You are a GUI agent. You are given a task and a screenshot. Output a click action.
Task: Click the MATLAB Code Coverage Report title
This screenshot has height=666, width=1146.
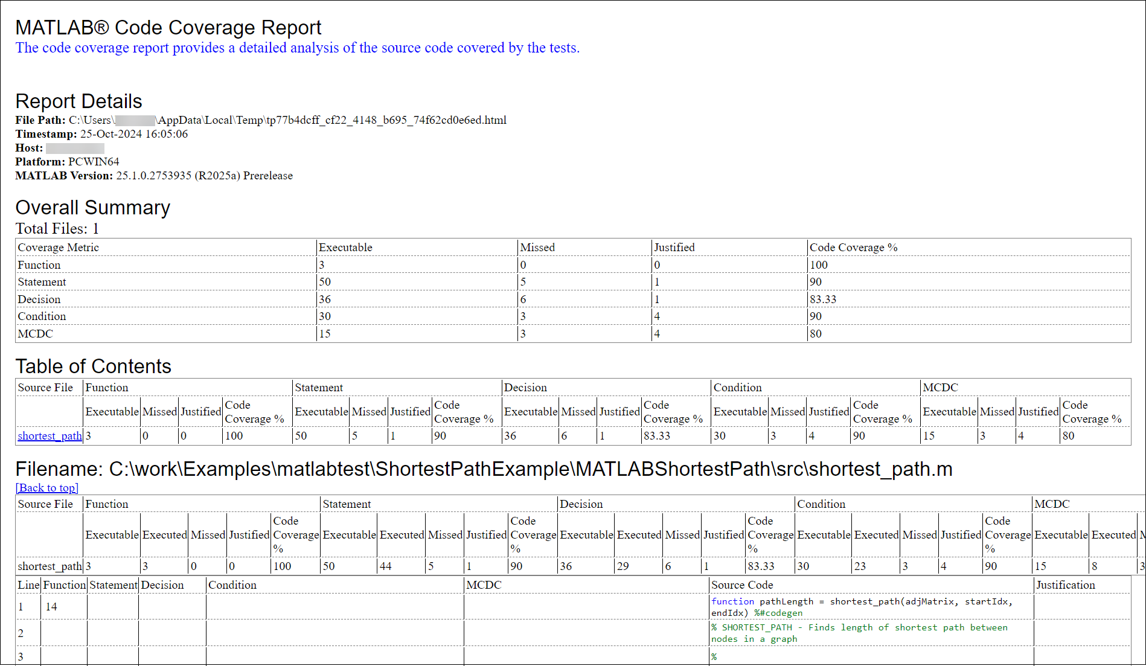coord(168,27)
